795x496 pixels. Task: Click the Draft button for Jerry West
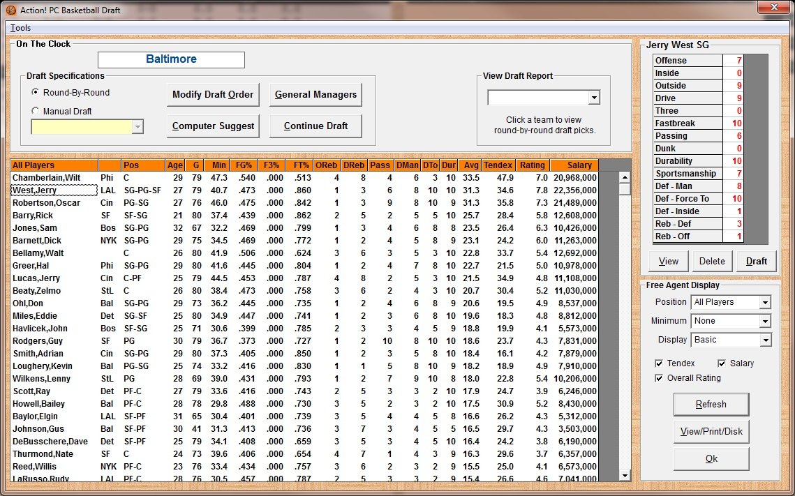pos(757,262)
